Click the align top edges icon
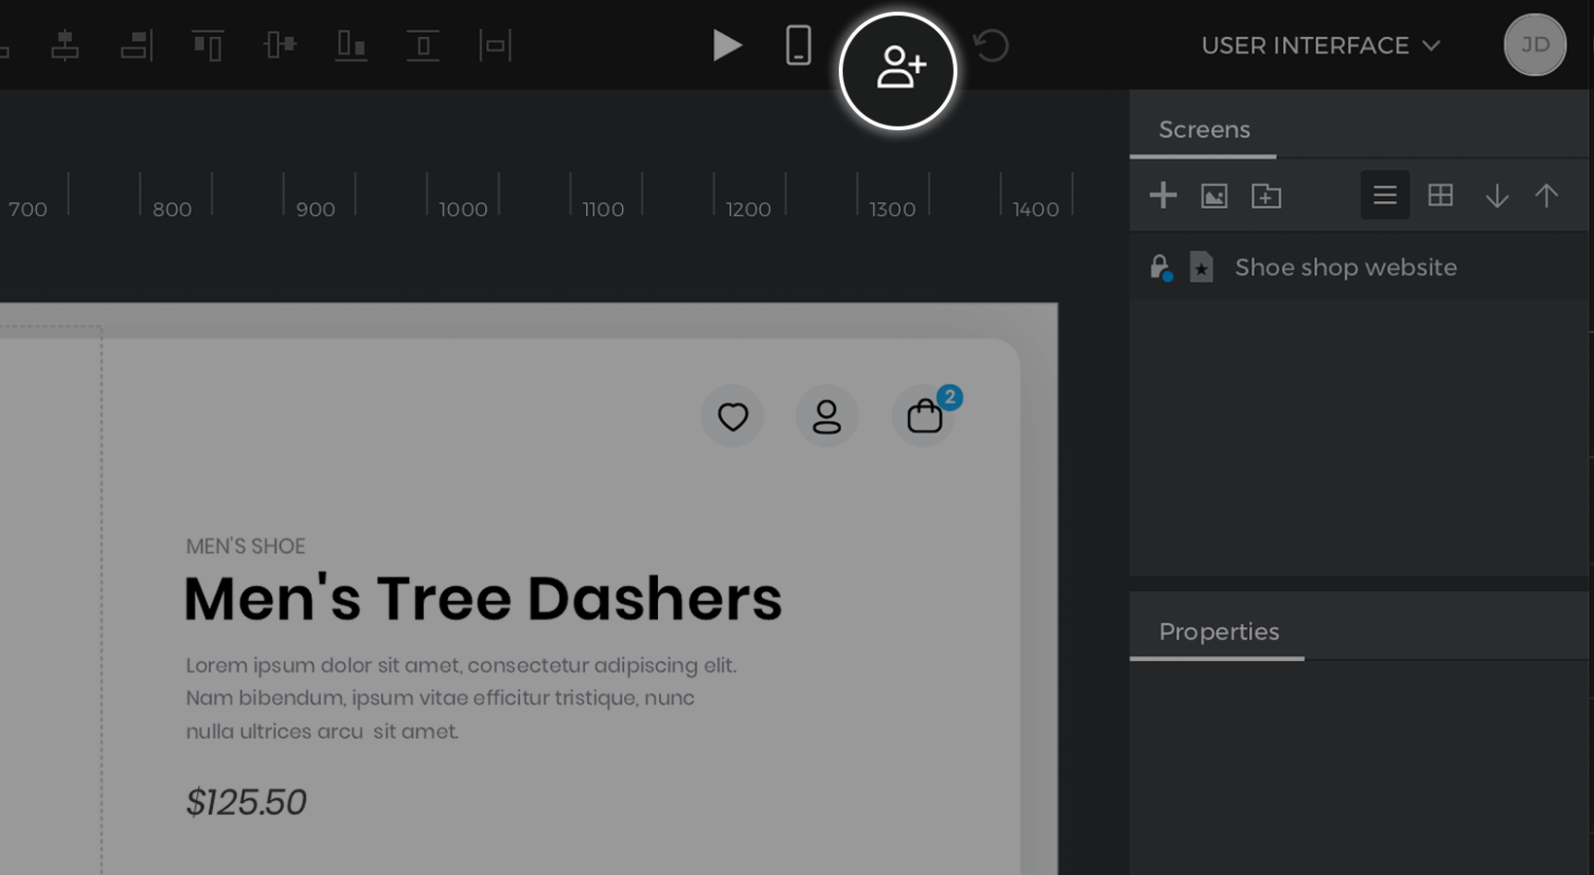Image resolution: width=1594 pixels, height=875 pixels. [208, 45]
